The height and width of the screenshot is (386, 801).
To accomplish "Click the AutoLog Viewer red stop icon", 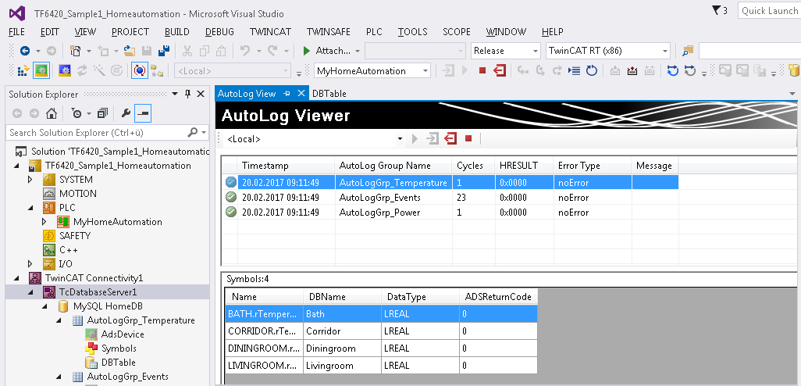I will pos(468,138).
